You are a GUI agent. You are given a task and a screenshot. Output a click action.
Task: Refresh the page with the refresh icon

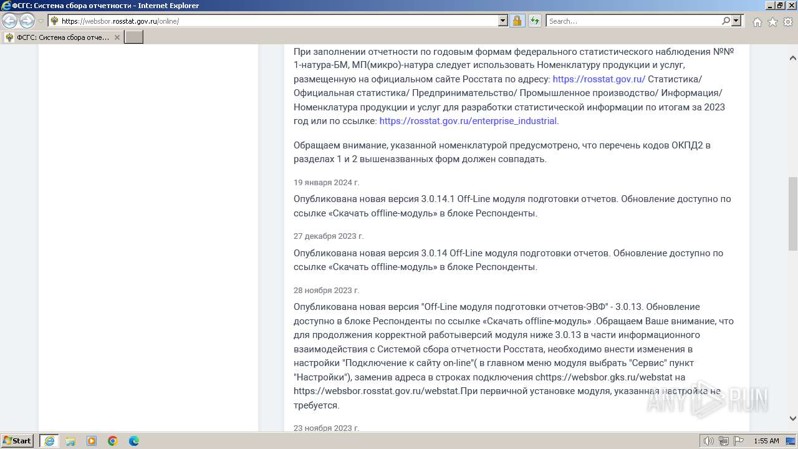point(534,21)
